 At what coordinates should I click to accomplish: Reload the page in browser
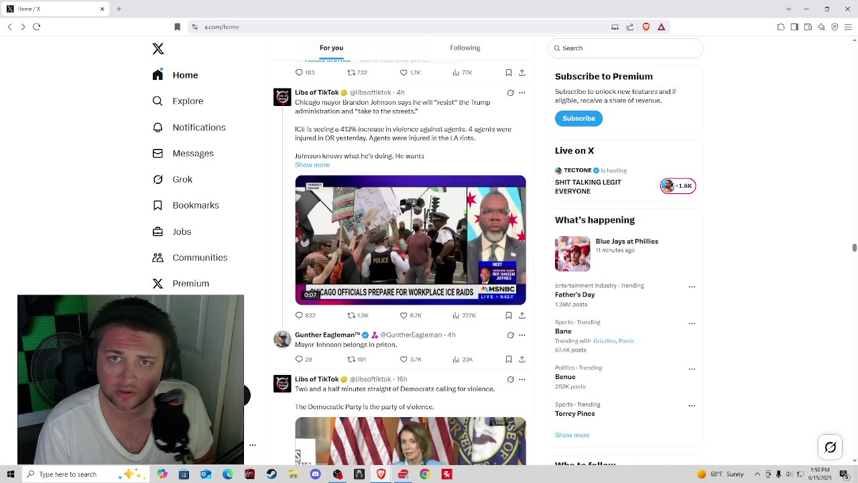37,27
